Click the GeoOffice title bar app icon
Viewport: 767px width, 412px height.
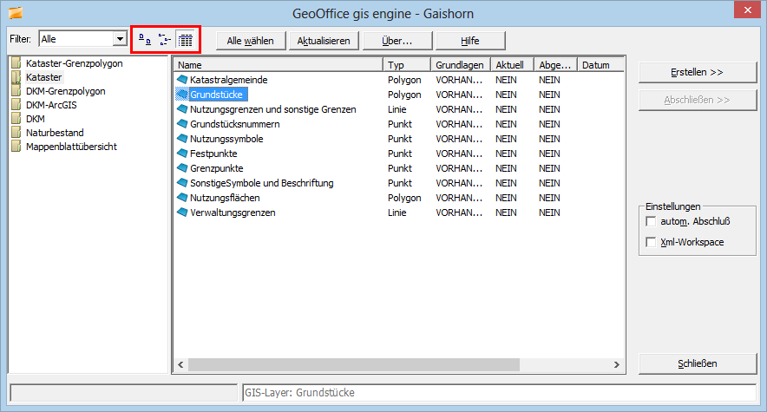pos(16,13)
